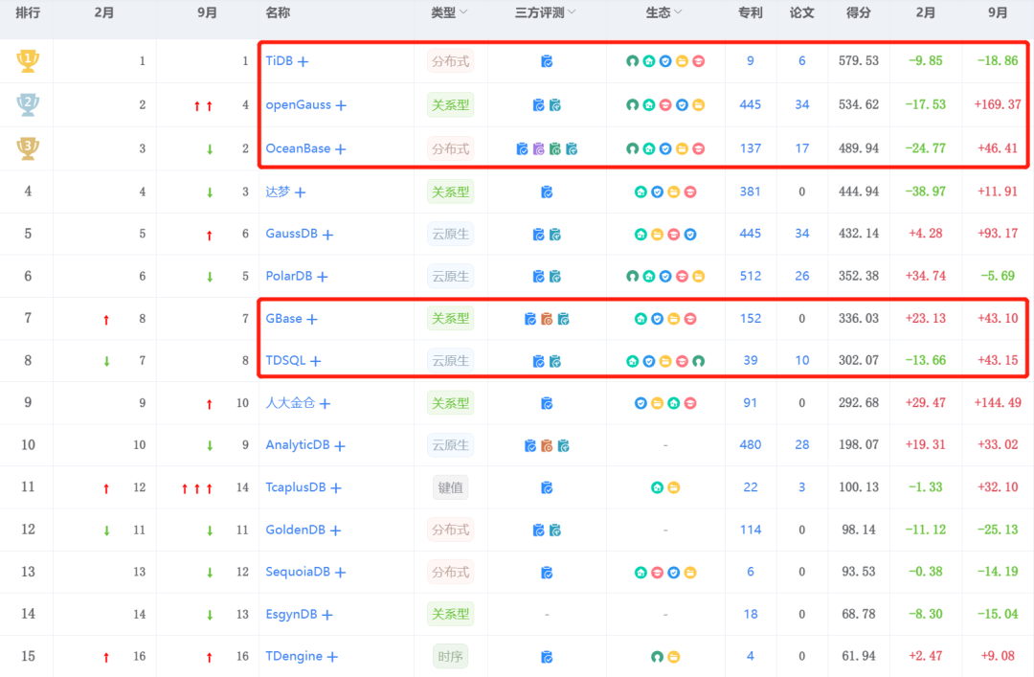Click the score 579.53 for TiDB
1034x677 pixels.
[859, 60]
